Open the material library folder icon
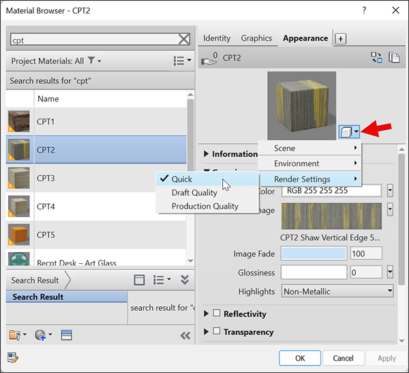Viewport: 409px width, 373px height. tap(15, 335)
